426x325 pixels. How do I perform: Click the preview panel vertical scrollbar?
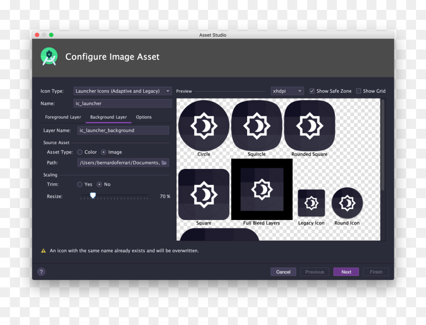tap(382, 145)
